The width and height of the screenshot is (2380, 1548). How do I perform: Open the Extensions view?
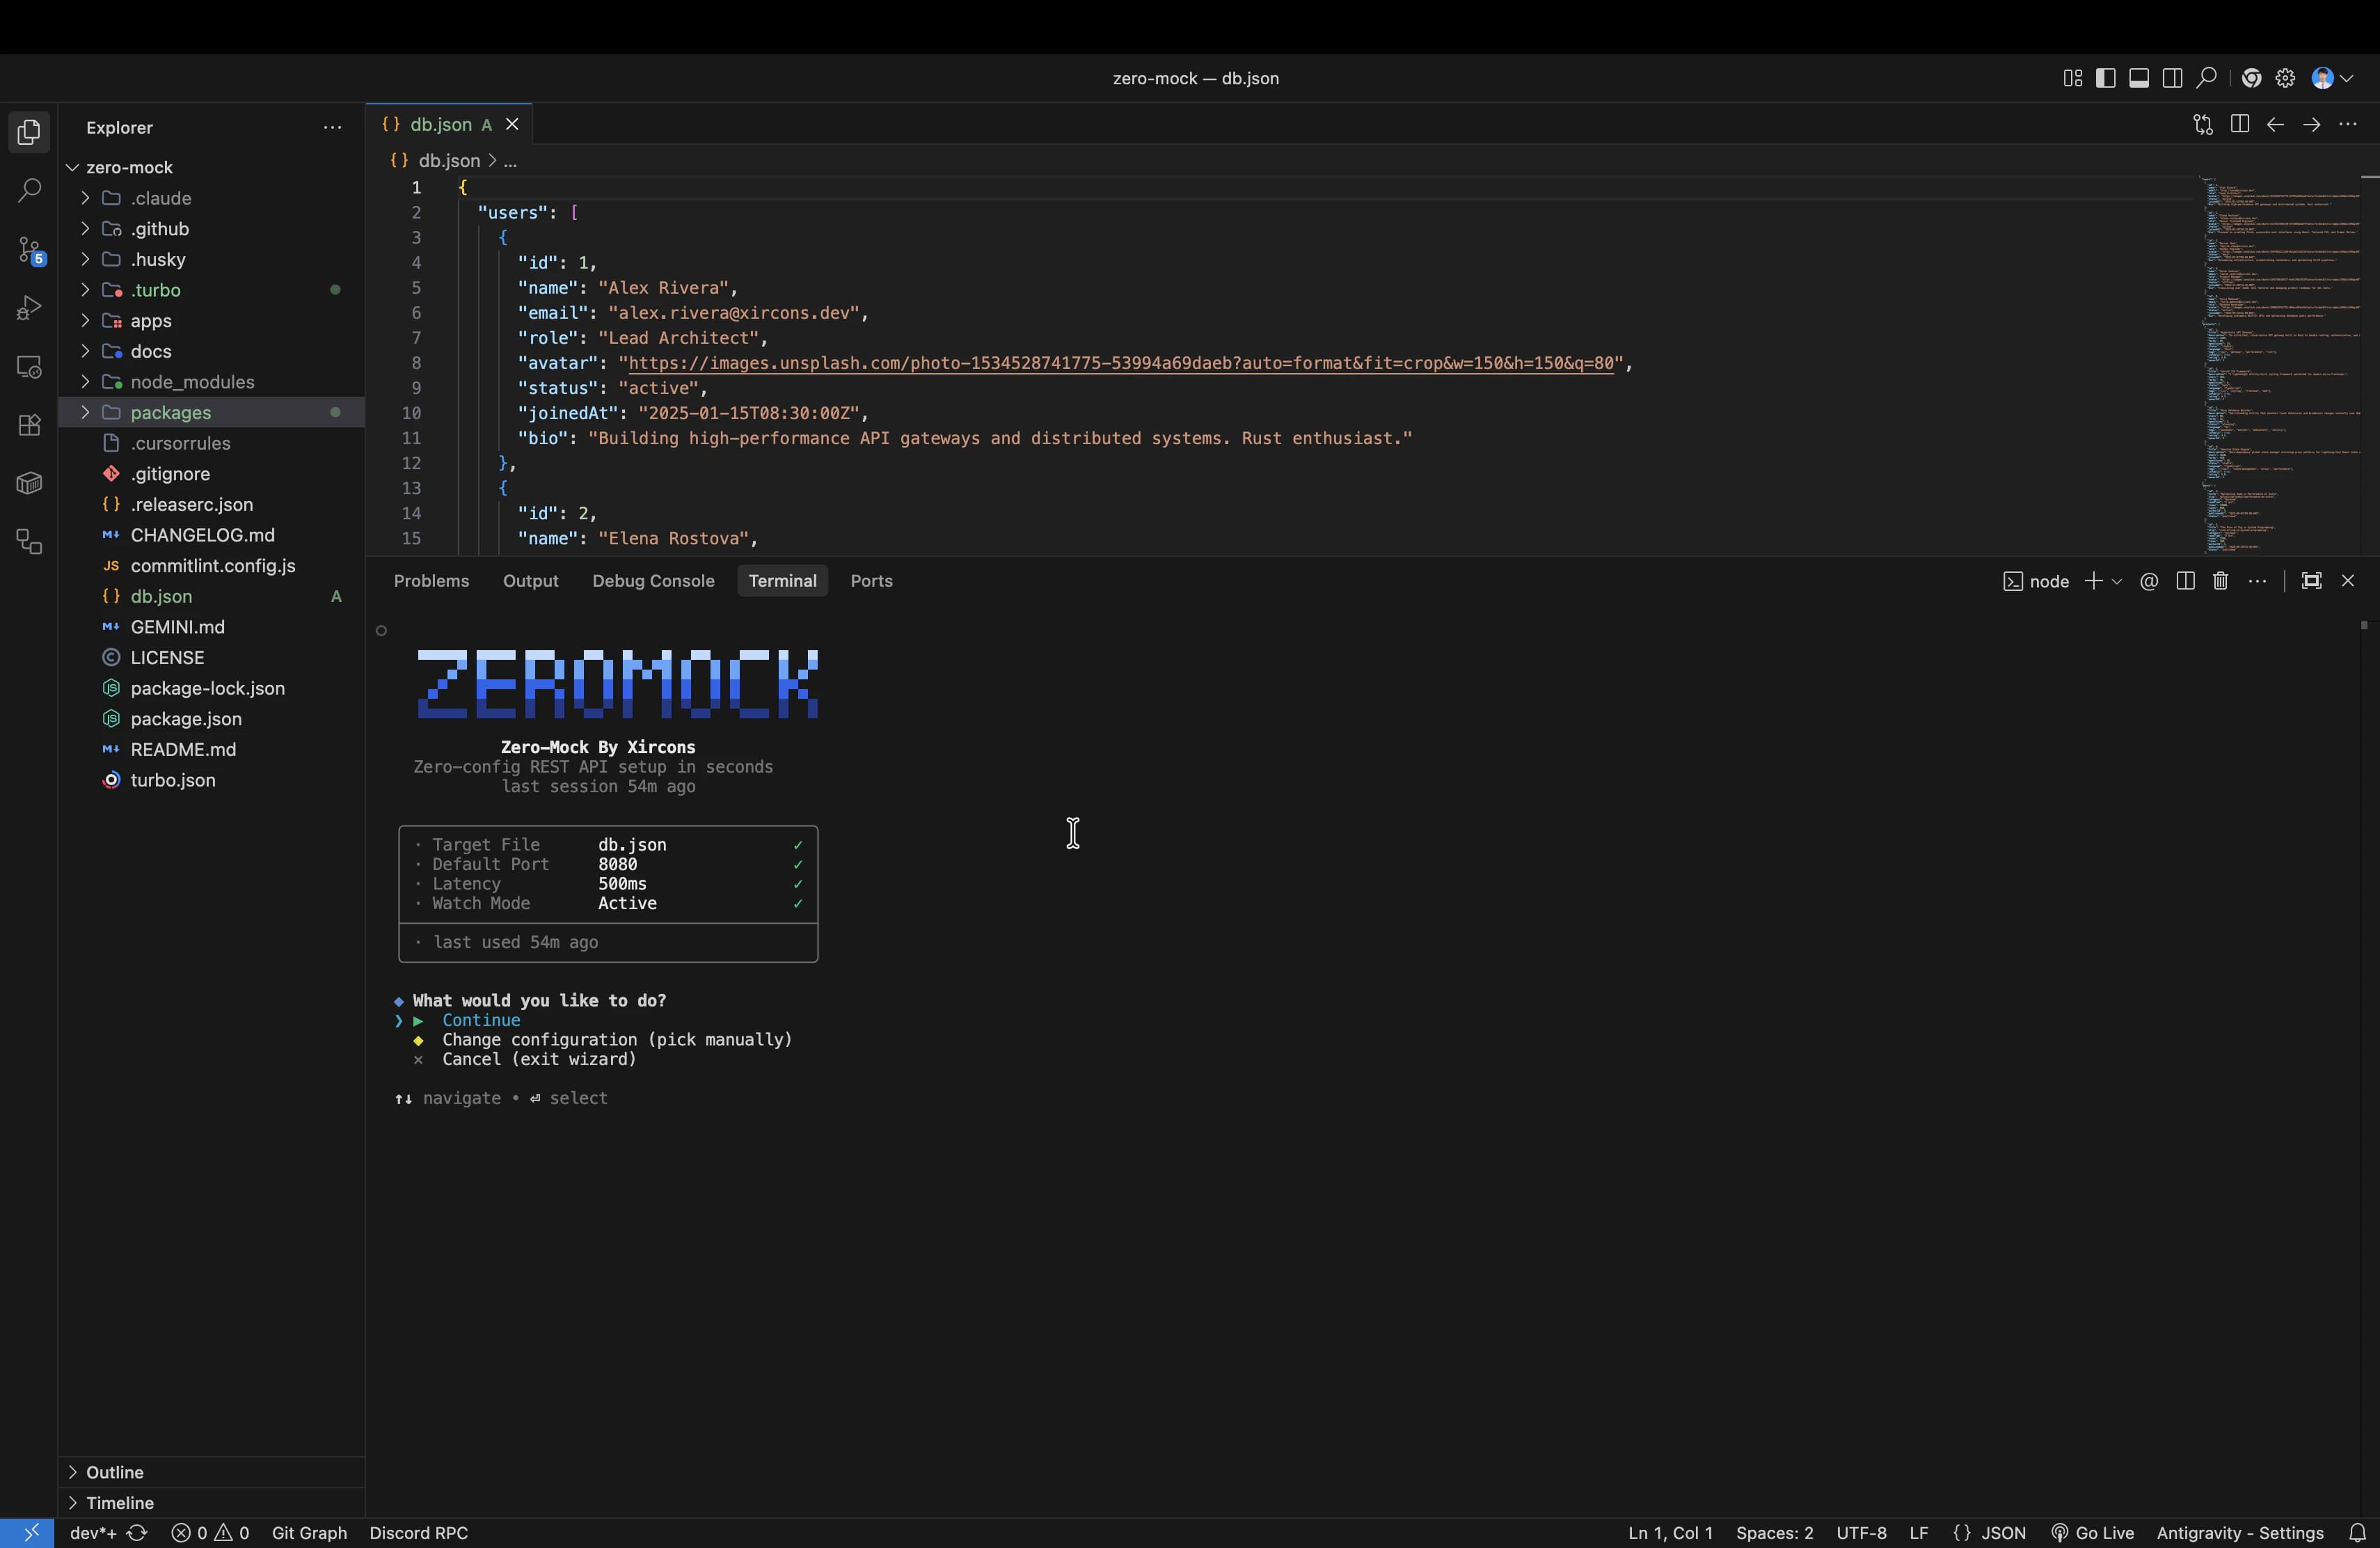[29, 425]
